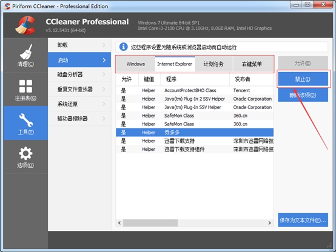Click chevron next to 磁盘分析器
This screenshot has height=252, width=336.
point(104,75)
